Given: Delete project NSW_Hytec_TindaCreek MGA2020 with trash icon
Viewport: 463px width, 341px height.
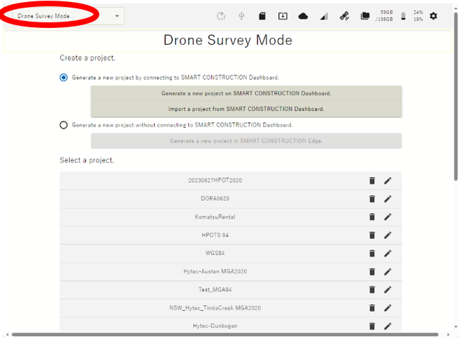Looking at the screenshot, I should (372, 308).
